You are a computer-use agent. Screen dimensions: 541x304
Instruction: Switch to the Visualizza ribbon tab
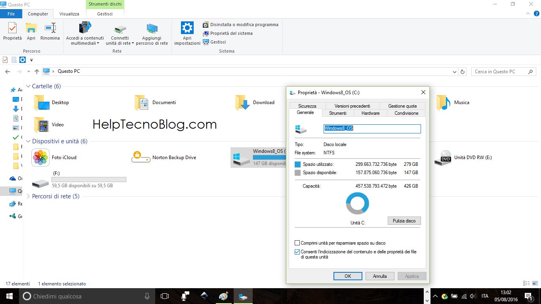tap(69, 14)
